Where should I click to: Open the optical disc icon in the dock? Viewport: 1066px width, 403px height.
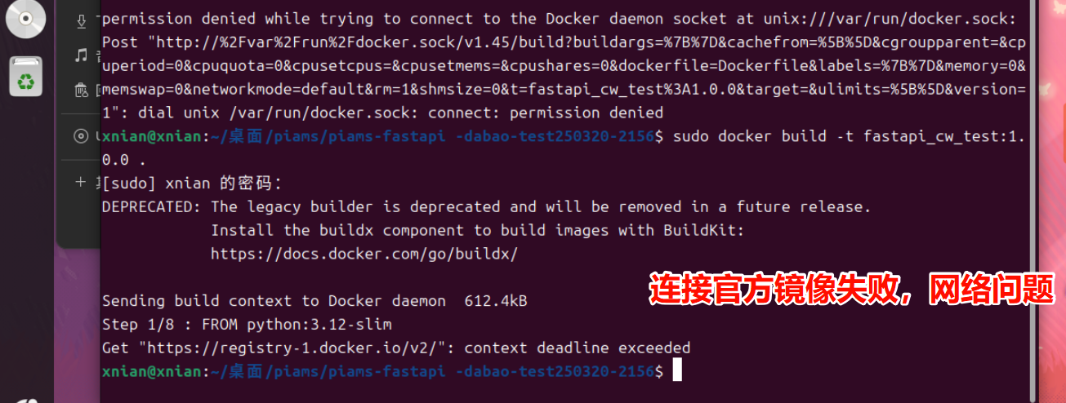(26, 20)
